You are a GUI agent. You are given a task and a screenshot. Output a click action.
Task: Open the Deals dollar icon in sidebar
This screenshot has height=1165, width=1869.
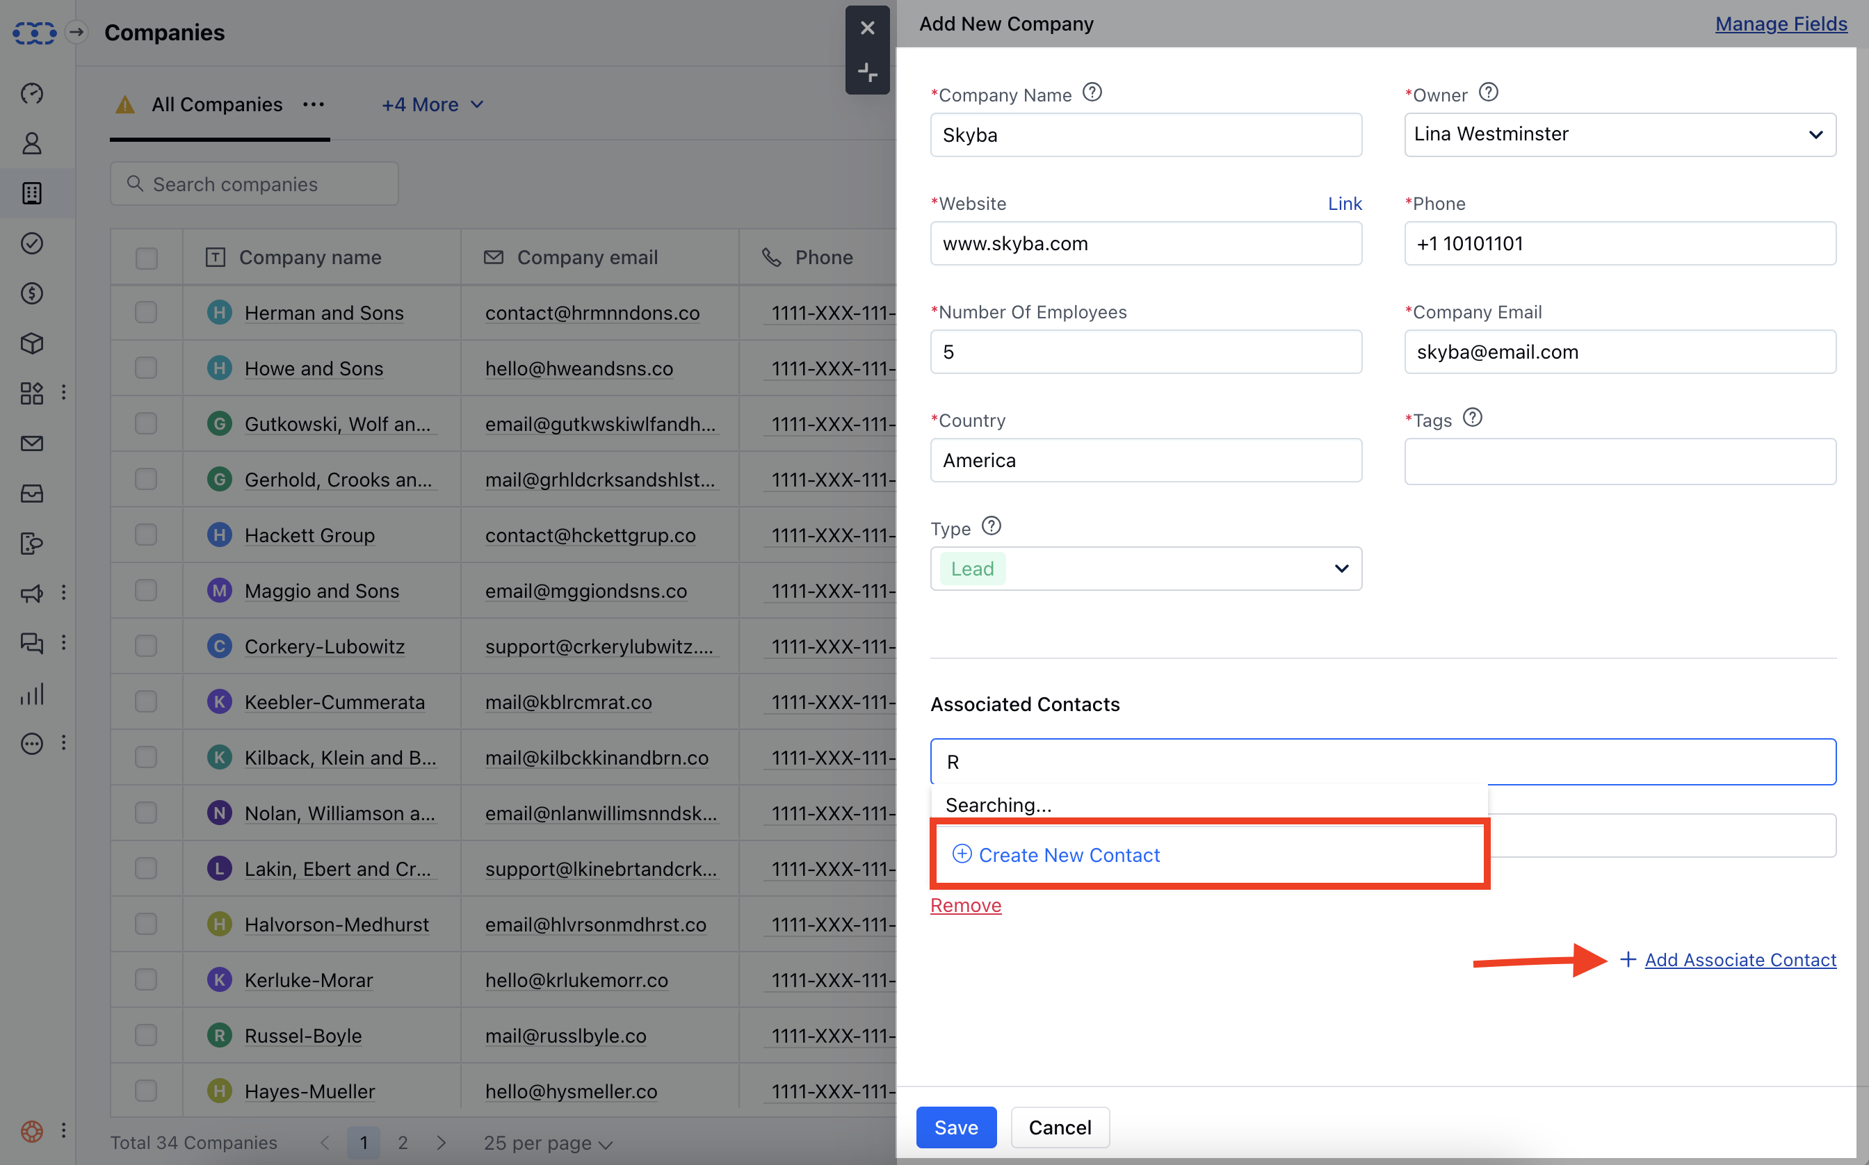click(x=31, y=293)
